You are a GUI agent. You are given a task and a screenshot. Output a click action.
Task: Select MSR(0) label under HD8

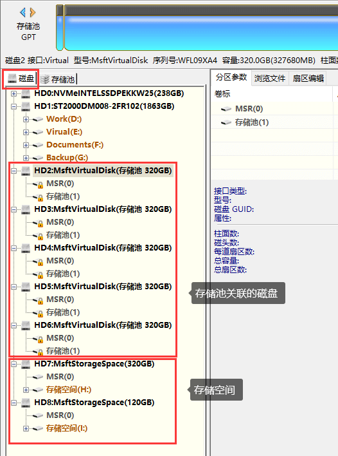[x=60, y=415]
